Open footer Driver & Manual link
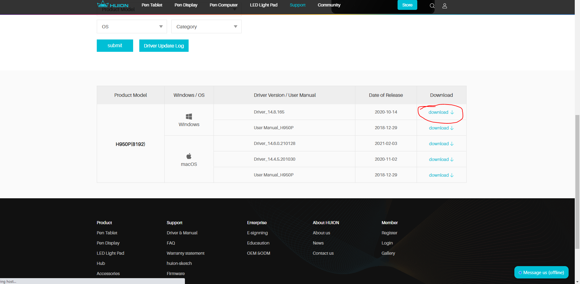Screen dimensions: 580x284 click(x=182, y=233)
